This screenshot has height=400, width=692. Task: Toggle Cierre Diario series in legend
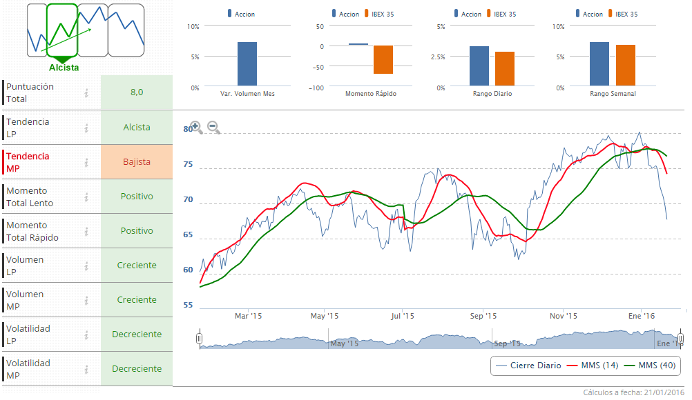point(526,366)
